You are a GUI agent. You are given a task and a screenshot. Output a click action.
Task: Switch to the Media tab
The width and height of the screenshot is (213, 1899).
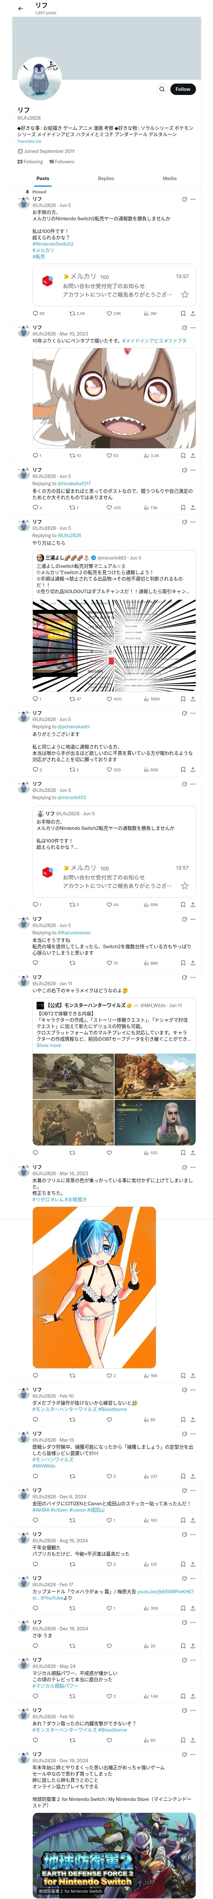click(x=170, y=179)
